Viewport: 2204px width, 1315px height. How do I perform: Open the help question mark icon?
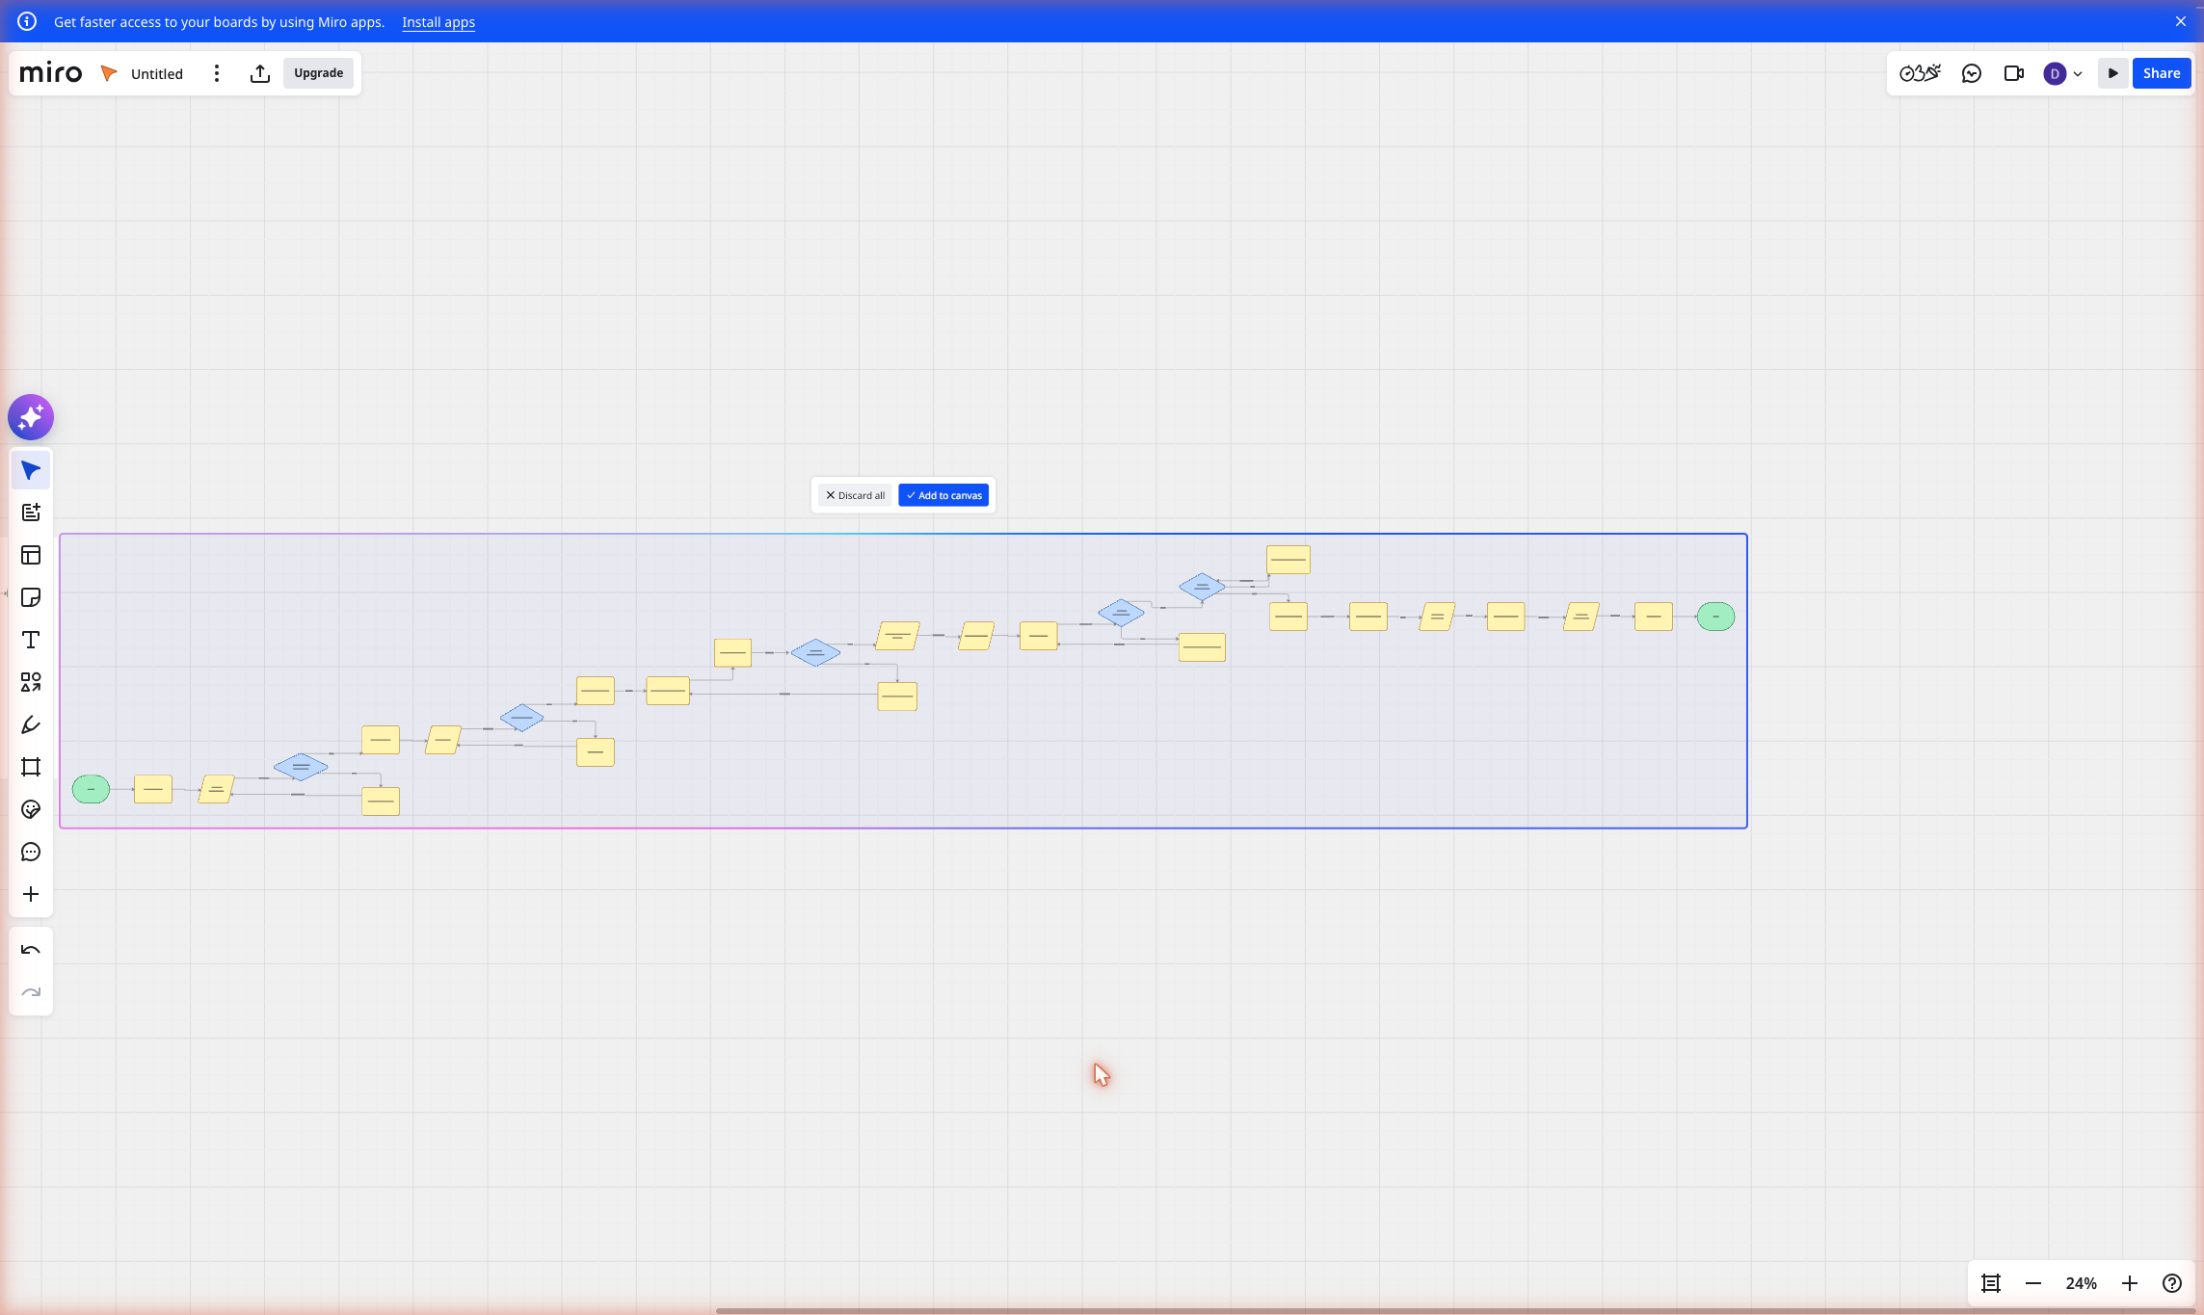click(x=2172, y=1283)
